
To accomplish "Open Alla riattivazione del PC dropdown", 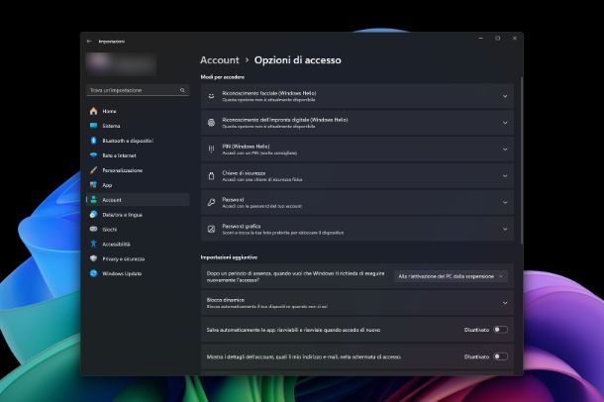I will 451,276.
